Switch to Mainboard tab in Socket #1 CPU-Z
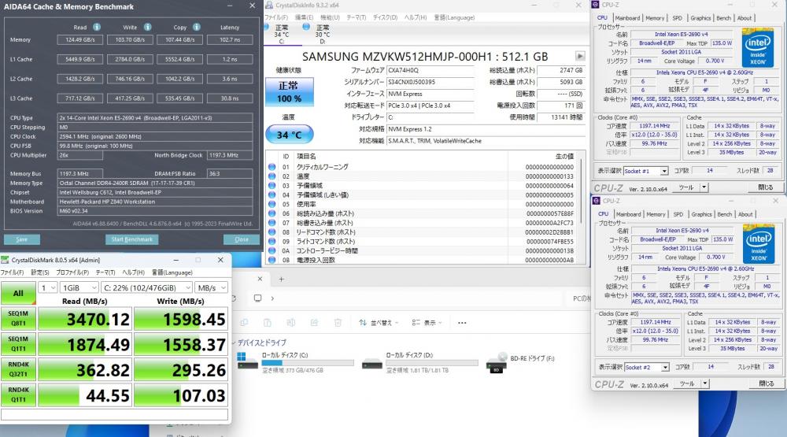This screenshot has width=787, height=437. click(627, 18)
